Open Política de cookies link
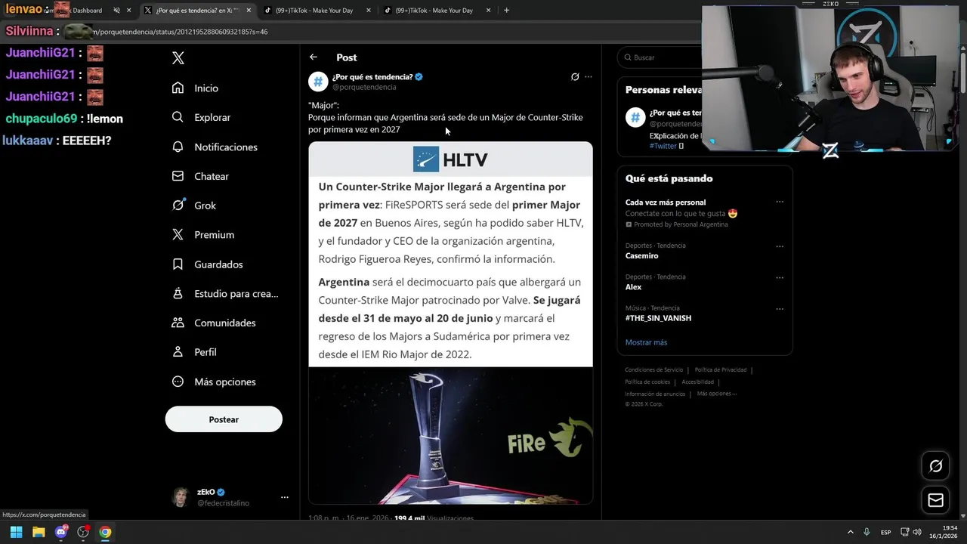 coord(647,382)
